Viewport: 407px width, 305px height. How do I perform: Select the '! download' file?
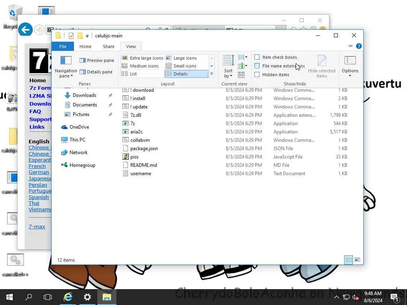pyautogui.click(x=142, y=90)
